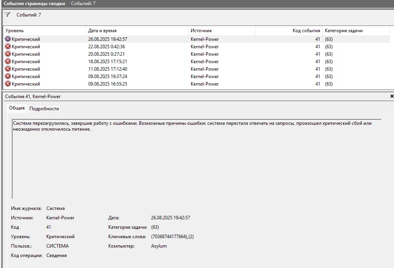Click error icon of 18.08.2025 17:15:21 event
The height and width of the screenshot is (268, 394).
8,62
